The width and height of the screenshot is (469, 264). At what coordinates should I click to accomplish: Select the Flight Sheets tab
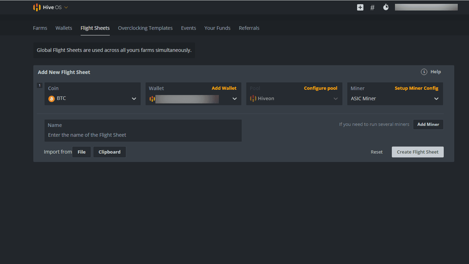point(95,28)
